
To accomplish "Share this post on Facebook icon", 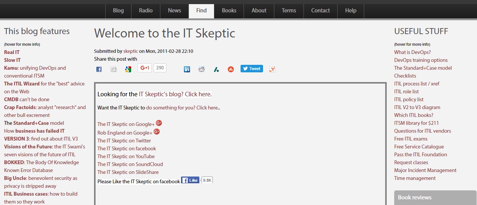I will pos(99,69).
